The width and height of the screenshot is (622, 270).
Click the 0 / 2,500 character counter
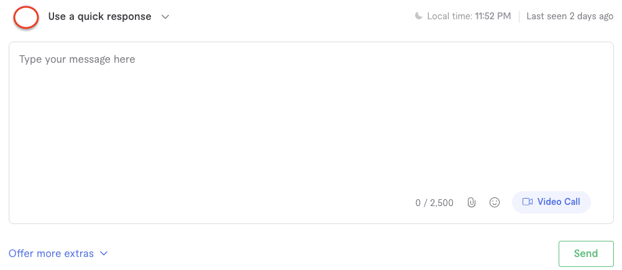(x=434, y=202)
